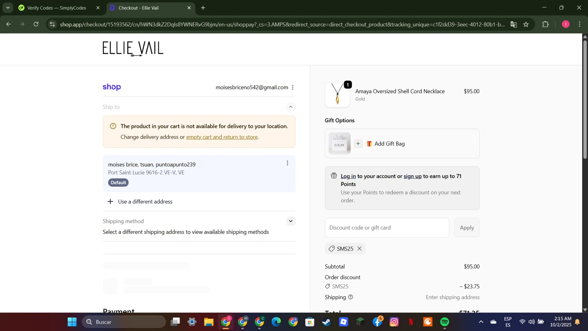This screenshot has width=588, height=331.
Task: Open Task View from taskbar
Action: 175,322
